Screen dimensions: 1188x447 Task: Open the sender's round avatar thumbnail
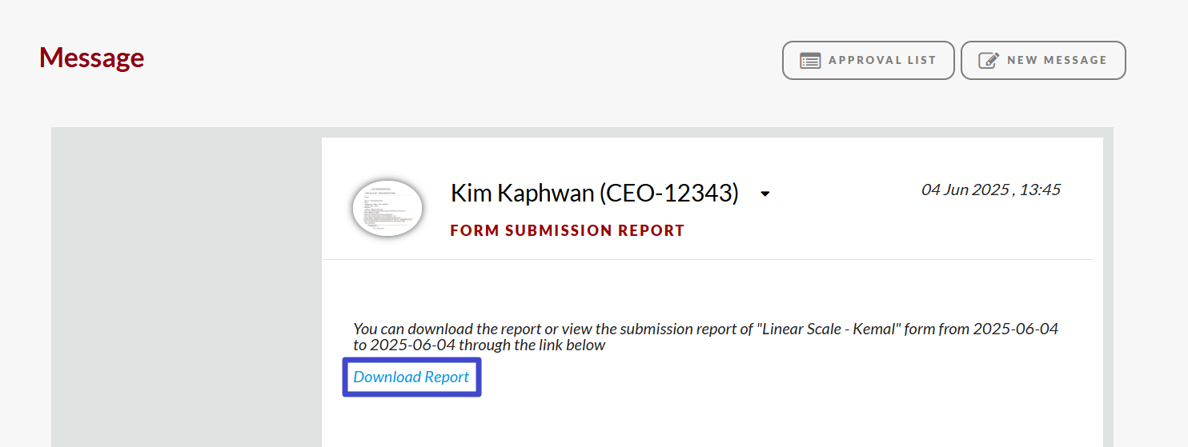pyautogui.click(x=387, y=208)
